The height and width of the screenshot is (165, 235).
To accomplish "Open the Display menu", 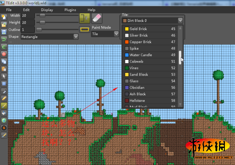I will click(x=47, y=10).
